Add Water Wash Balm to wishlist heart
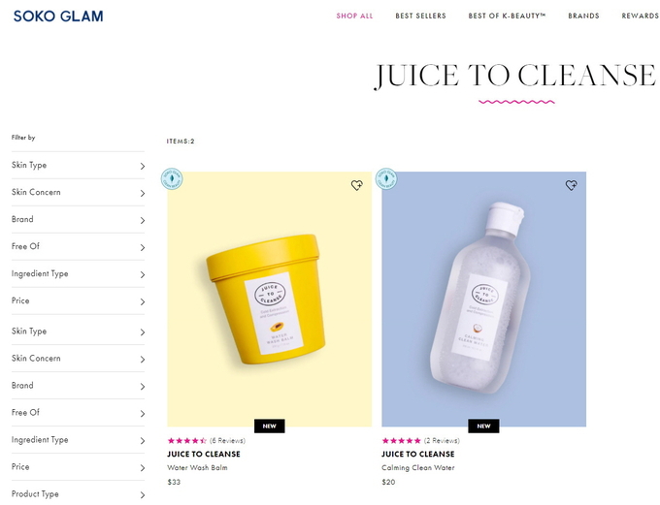The image size is (660, 505). click(356, 185)
